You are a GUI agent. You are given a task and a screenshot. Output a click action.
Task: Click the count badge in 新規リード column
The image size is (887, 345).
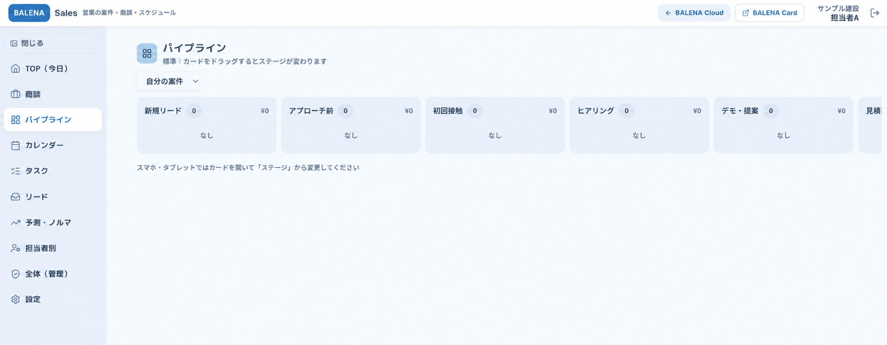click(194, 111)
